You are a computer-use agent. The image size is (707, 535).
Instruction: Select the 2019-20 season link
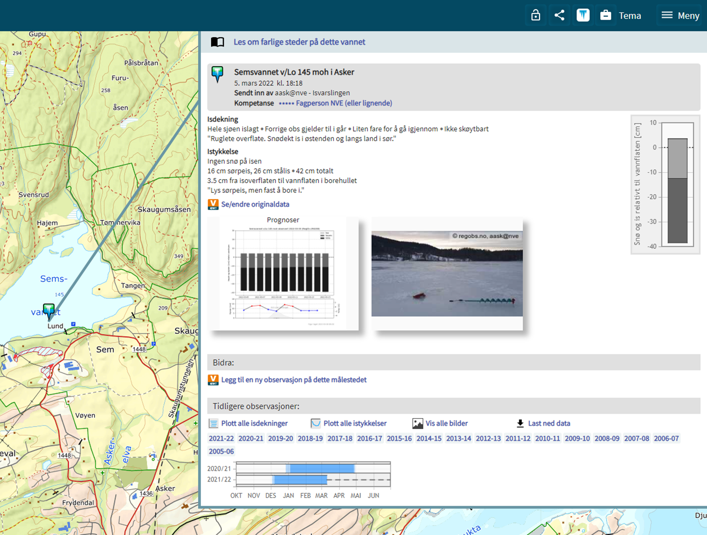[280, 438]
